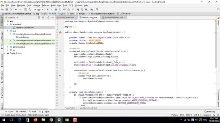Change the '4 spaces' indent setting
The height and width of the screenshot is (123, 220).
[207, 115]
